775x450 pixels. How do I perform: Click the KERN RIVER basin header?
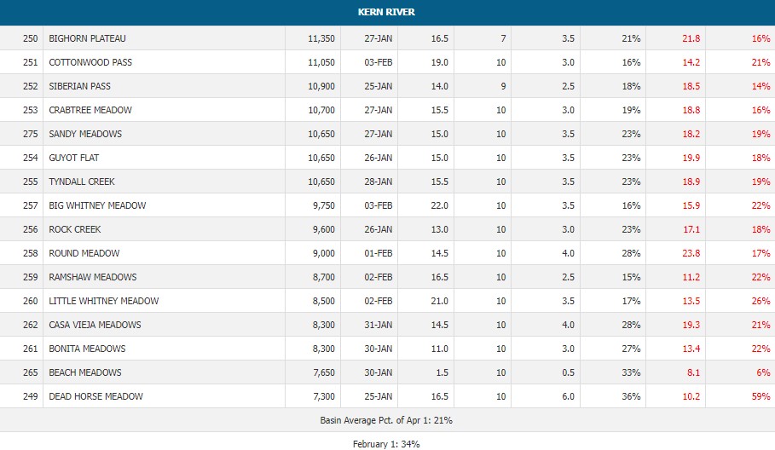tap(387, 12)
